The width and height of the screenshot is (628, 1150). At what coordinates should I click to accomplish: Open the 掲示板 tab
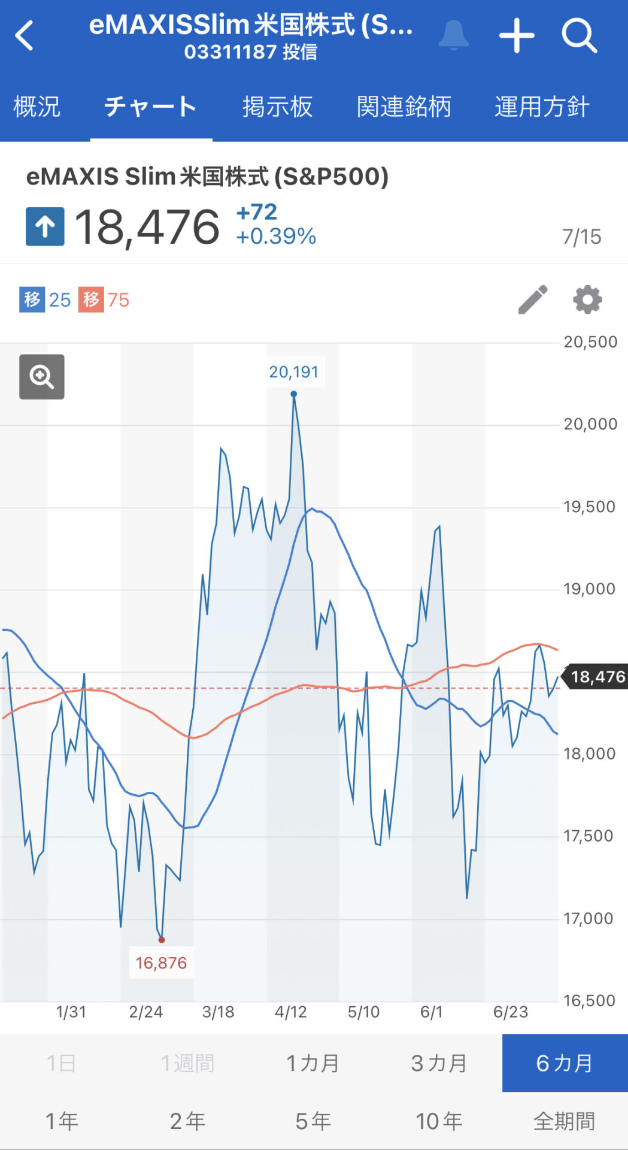[277, 107]
